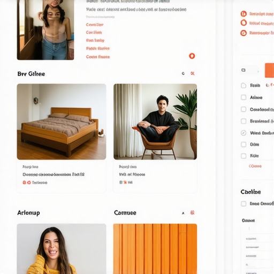Click the orange icon beside Carnuee heading

(x=192, y=212)
